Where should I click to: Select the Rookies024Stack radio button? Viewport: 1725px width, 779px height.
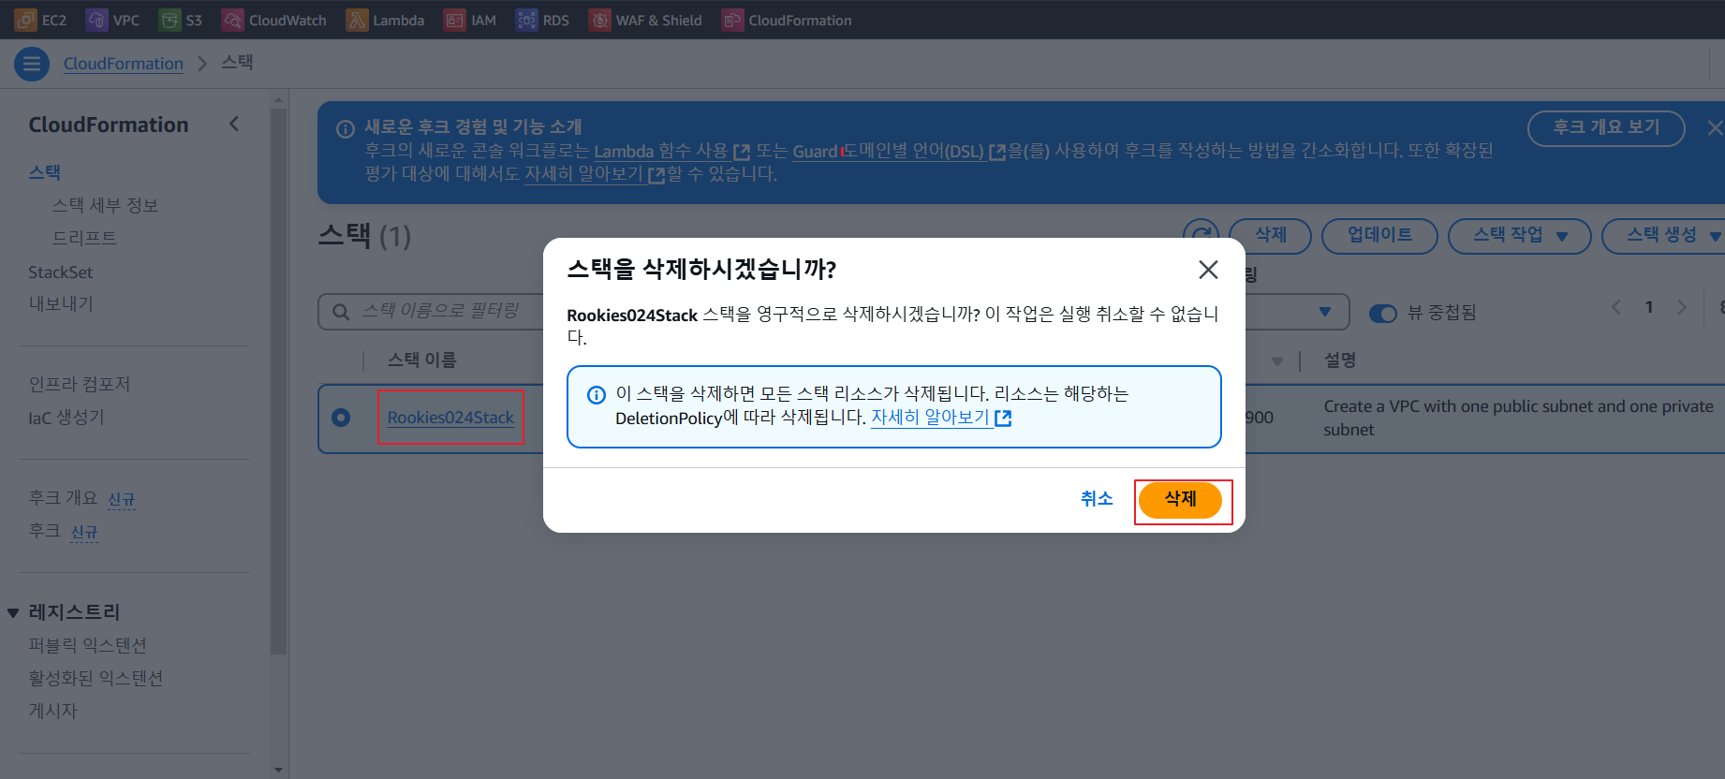tap(341, 418)
